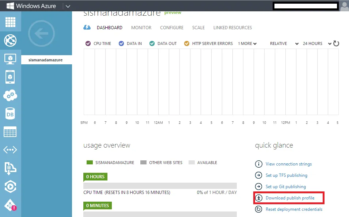This screenshot has height=217, width=349.
Task: Click the preview badge beside site name
Action: [x=173, y=13]
